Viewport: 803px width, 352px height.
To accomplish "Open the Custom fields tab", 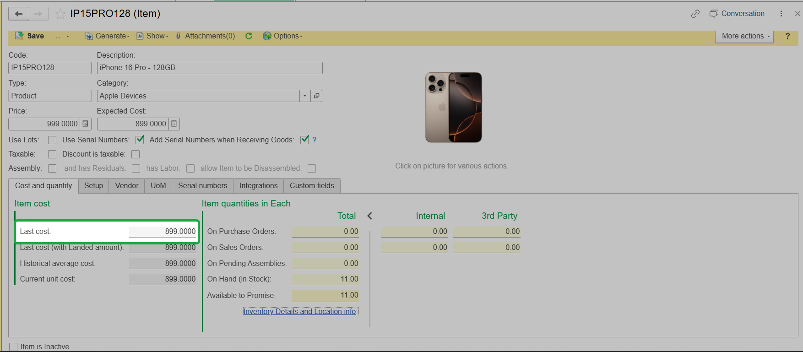I will coord(312,186).
